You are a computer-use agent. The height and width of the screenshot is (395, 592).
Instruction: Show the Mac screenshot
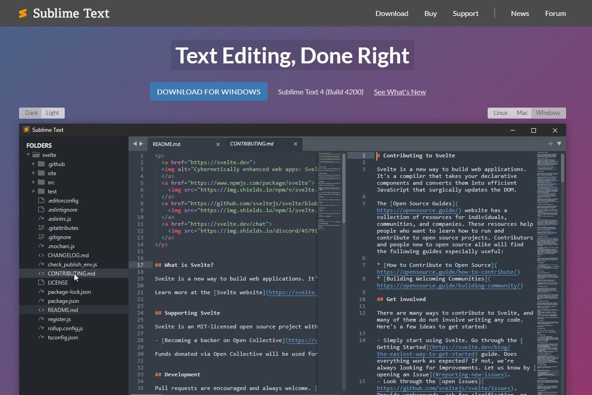coord(522,113)
